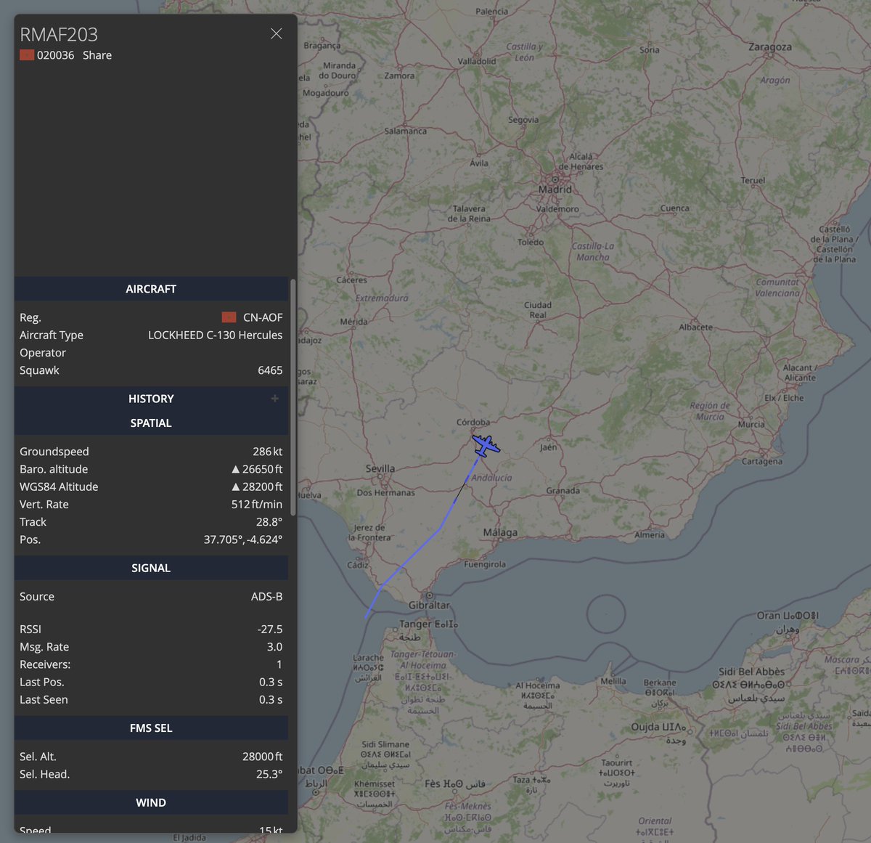Click the info panel vertical scrollbar
Viewport: 871px width, 843px height.
coord(293,397)
